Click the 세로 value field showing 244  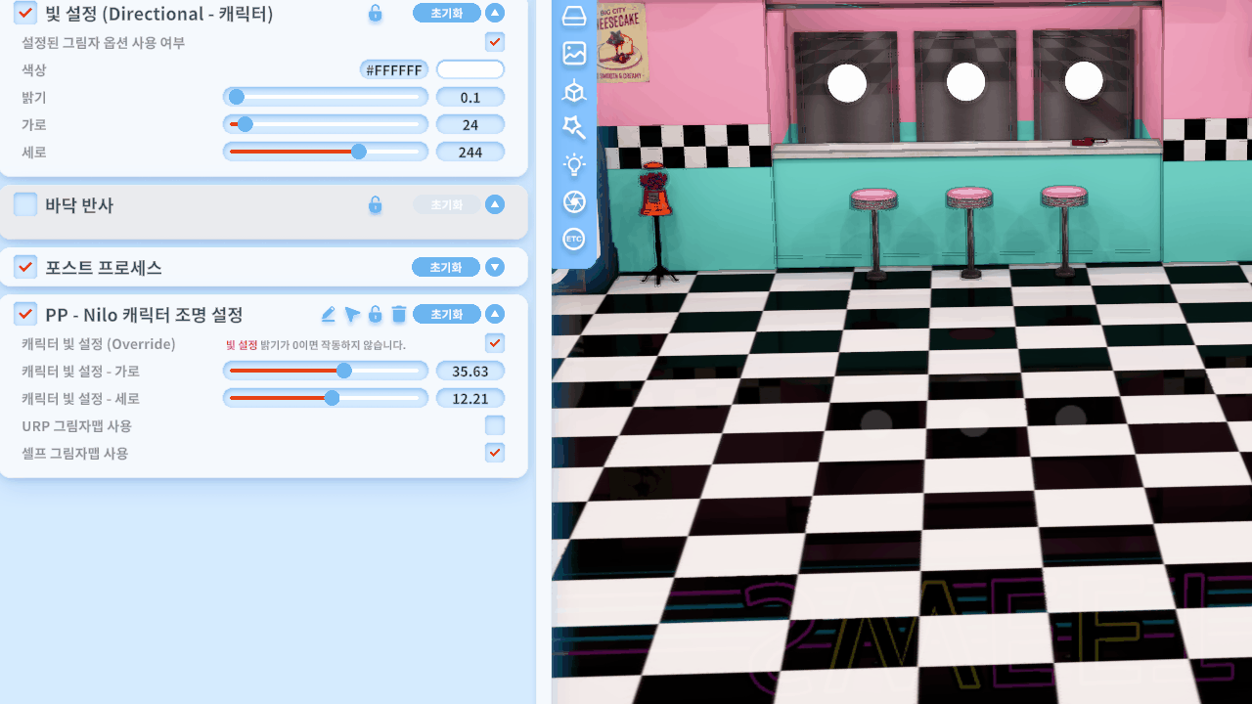click(470, 152)
